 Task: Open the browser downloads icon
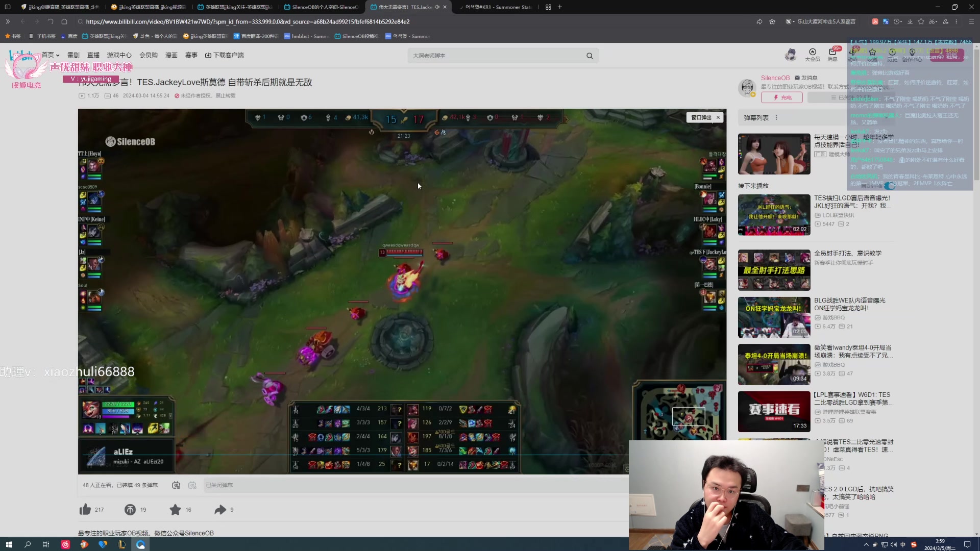(910, 21)
